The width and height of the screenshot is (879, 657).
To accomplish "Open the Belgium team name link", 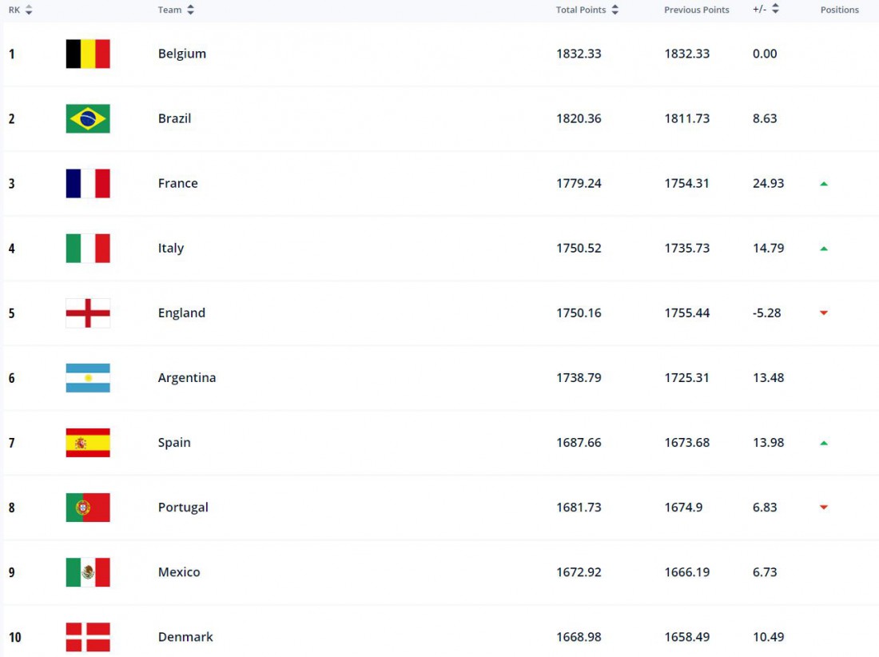I will (182, 54).
